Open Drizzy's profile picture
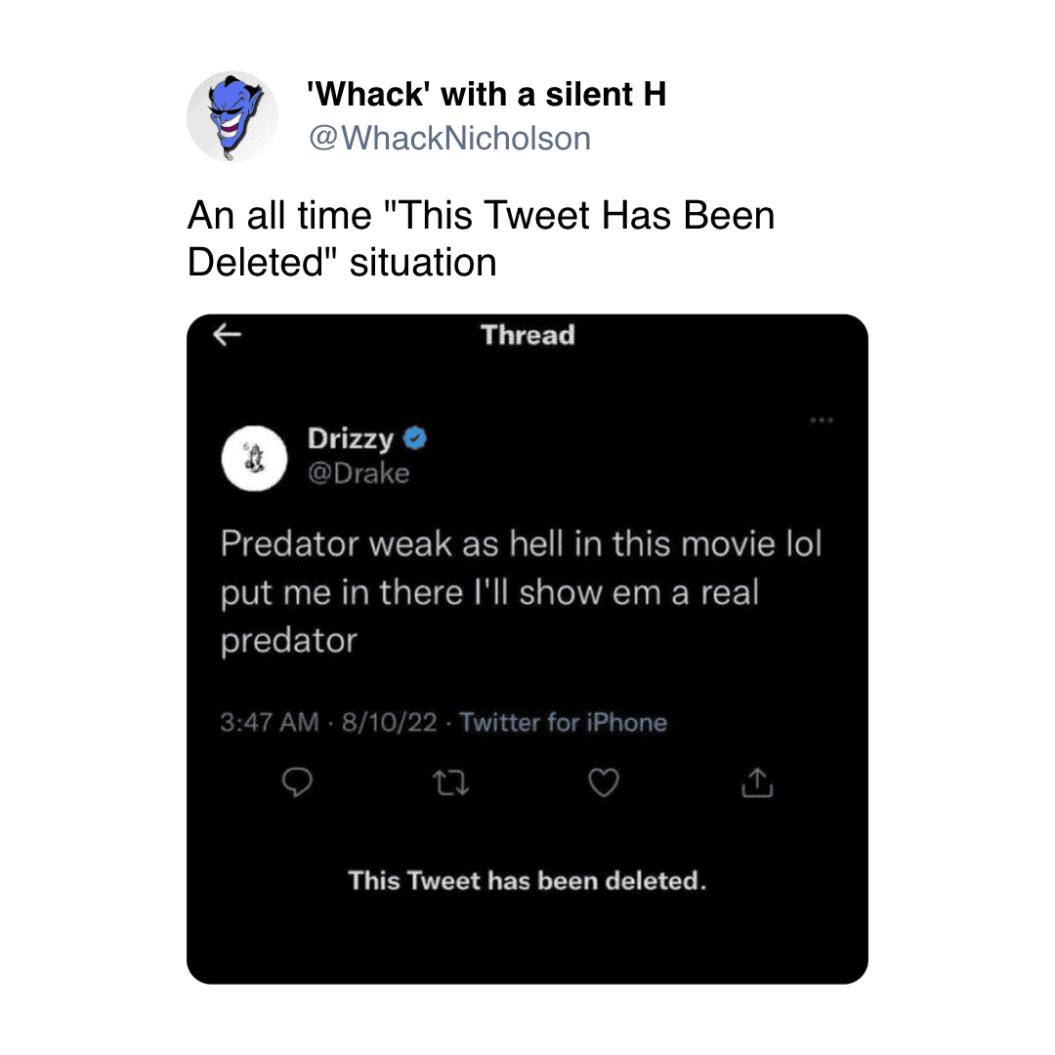The image size is (1055, 1055). coord(254,458)
